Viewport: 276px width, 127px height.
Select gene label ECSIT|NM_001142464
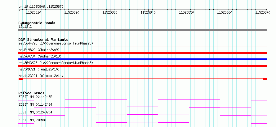[35, 104]
